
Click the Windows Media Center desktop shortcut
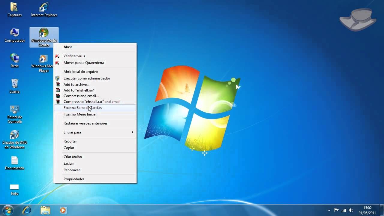[44, 37]
